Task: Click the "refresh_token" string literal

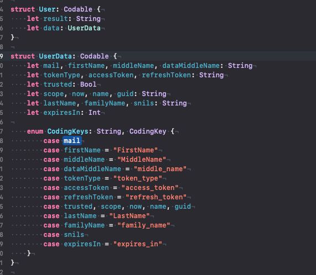Action: (156, 197)
